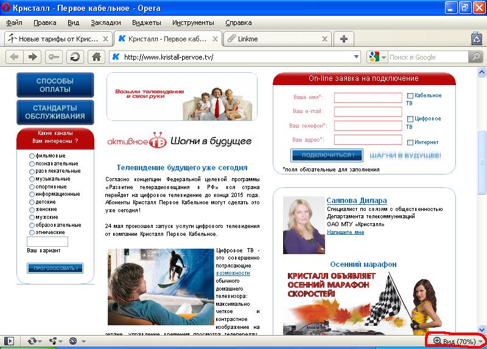487x349 pixels.
Task: Select the 'мужские' radio button
Action: click(32, 217)
